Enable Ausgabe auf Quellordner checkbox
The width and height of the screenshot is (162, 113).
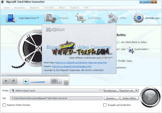coord(105,105)
